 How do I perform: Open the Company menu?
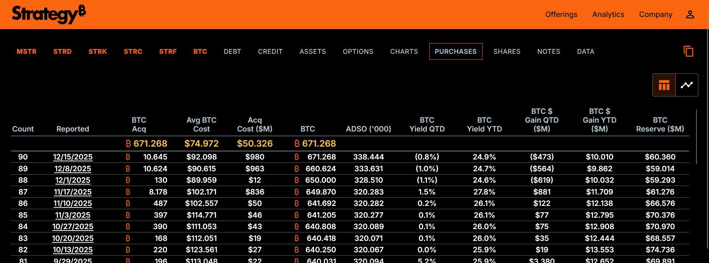pos(655,14)
